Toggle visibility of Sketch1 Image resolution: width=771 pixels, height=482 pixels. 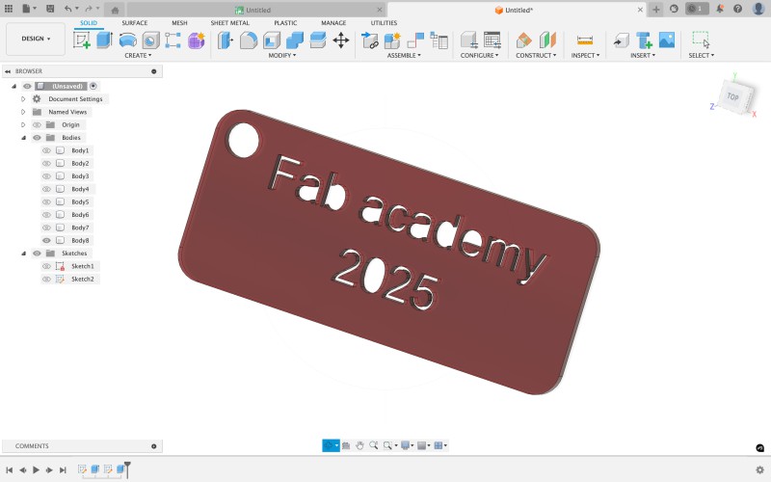point(46,266)
